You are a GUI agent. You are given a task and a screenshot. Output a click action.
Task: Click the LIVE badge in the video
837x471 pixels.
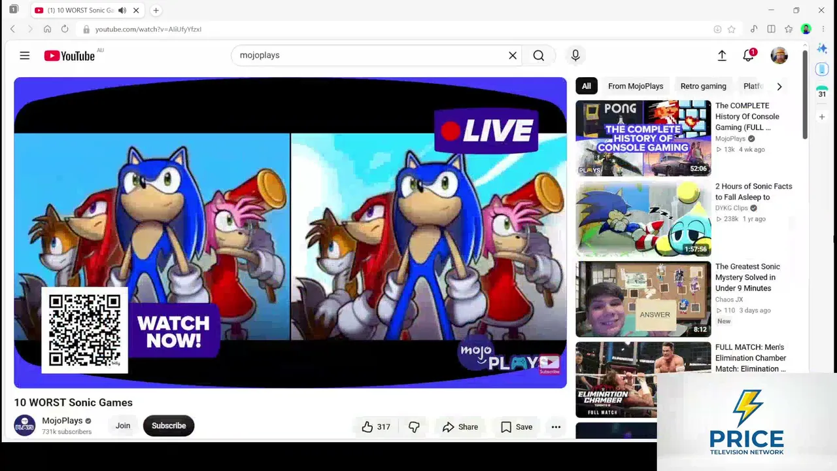(486, 131)
